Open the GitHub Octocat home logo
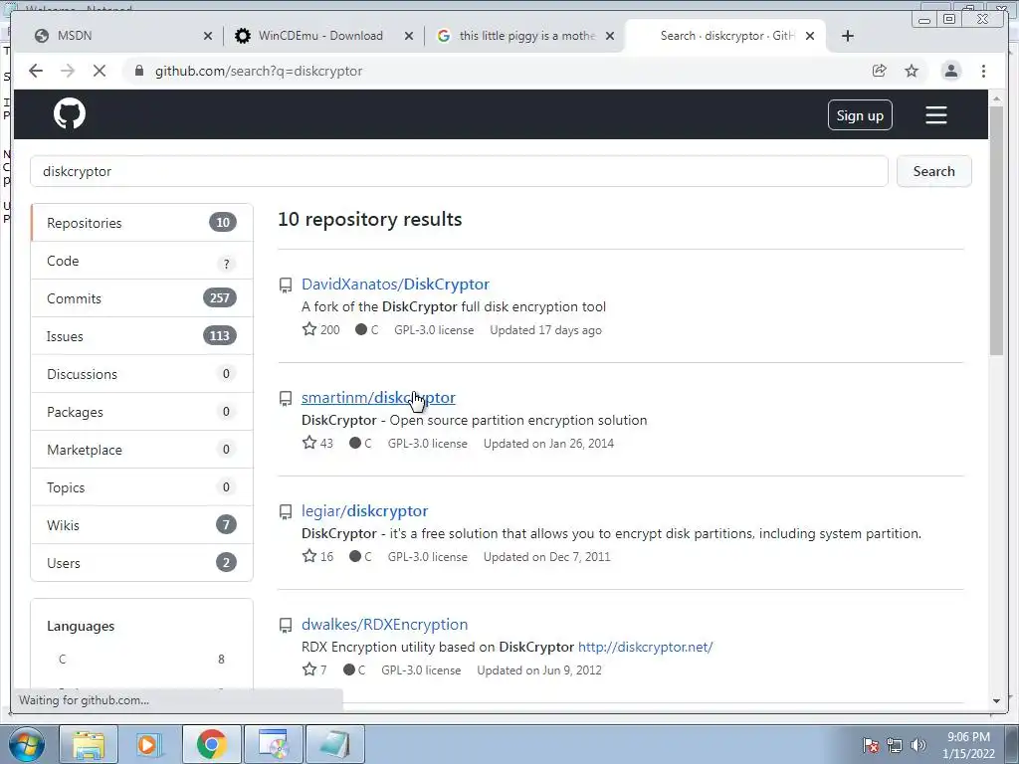Viewport: 1019px width, 764px height. [70, 113]
